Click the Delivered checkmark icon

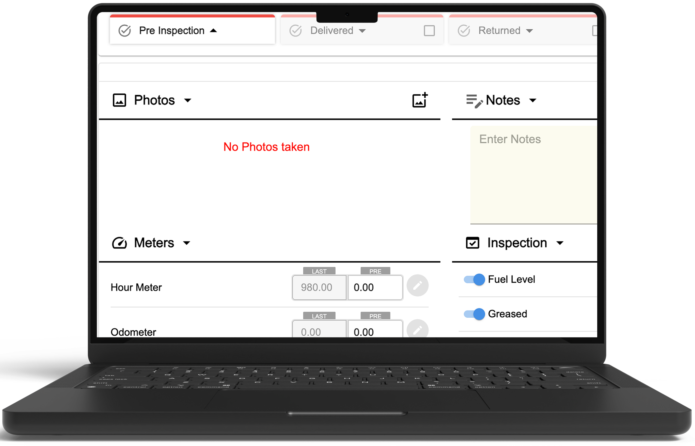pos(295,30)
